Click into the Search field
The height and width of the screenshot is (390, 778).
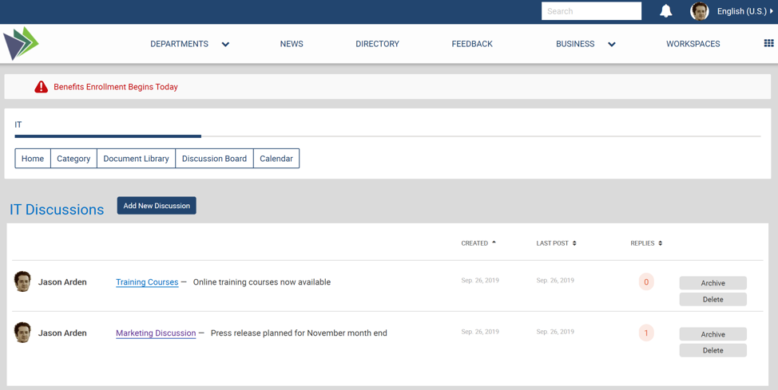point(591,11)
